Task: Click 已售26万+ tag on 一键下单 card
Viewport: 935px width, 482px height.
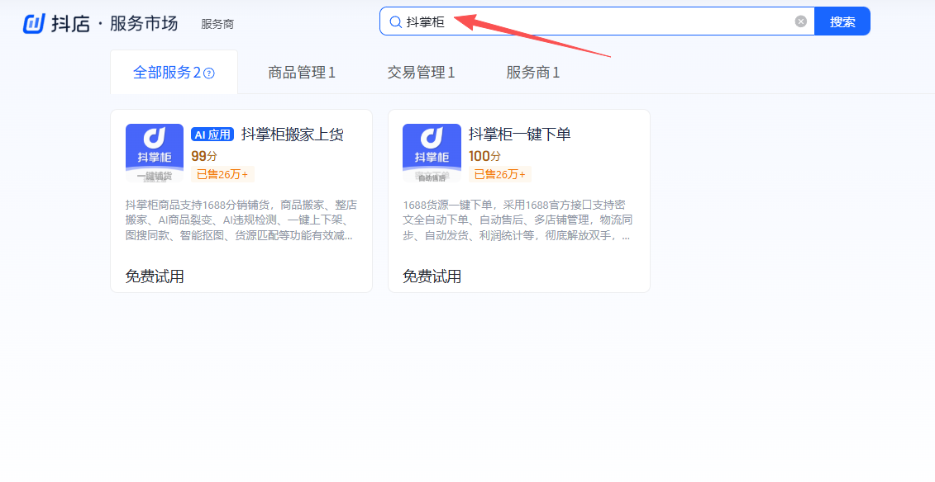Action: click(x=499, y=174)
